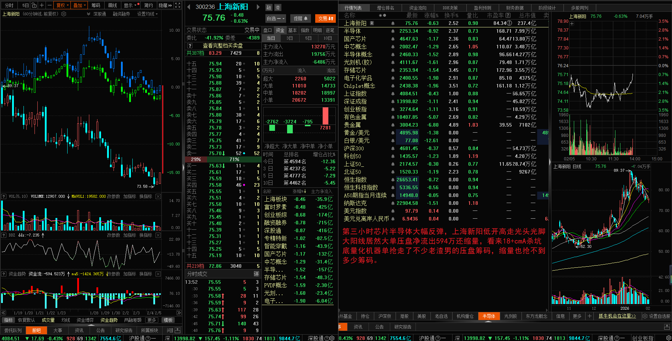Expand the 复权 dropdown
Image resolution: width=672 pixels, height=341 pixels.
(x=63, y=5)
